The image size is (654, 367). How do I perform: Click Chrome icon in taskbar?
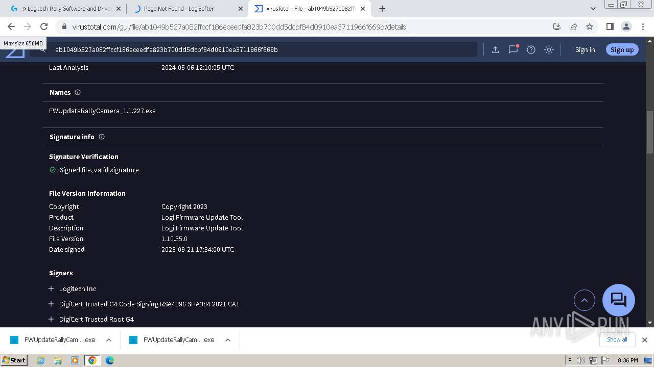(92, 360)
